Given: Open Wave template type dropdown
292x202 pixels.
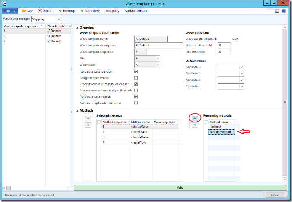Looking at the screenshot, I should click(58, 19).
